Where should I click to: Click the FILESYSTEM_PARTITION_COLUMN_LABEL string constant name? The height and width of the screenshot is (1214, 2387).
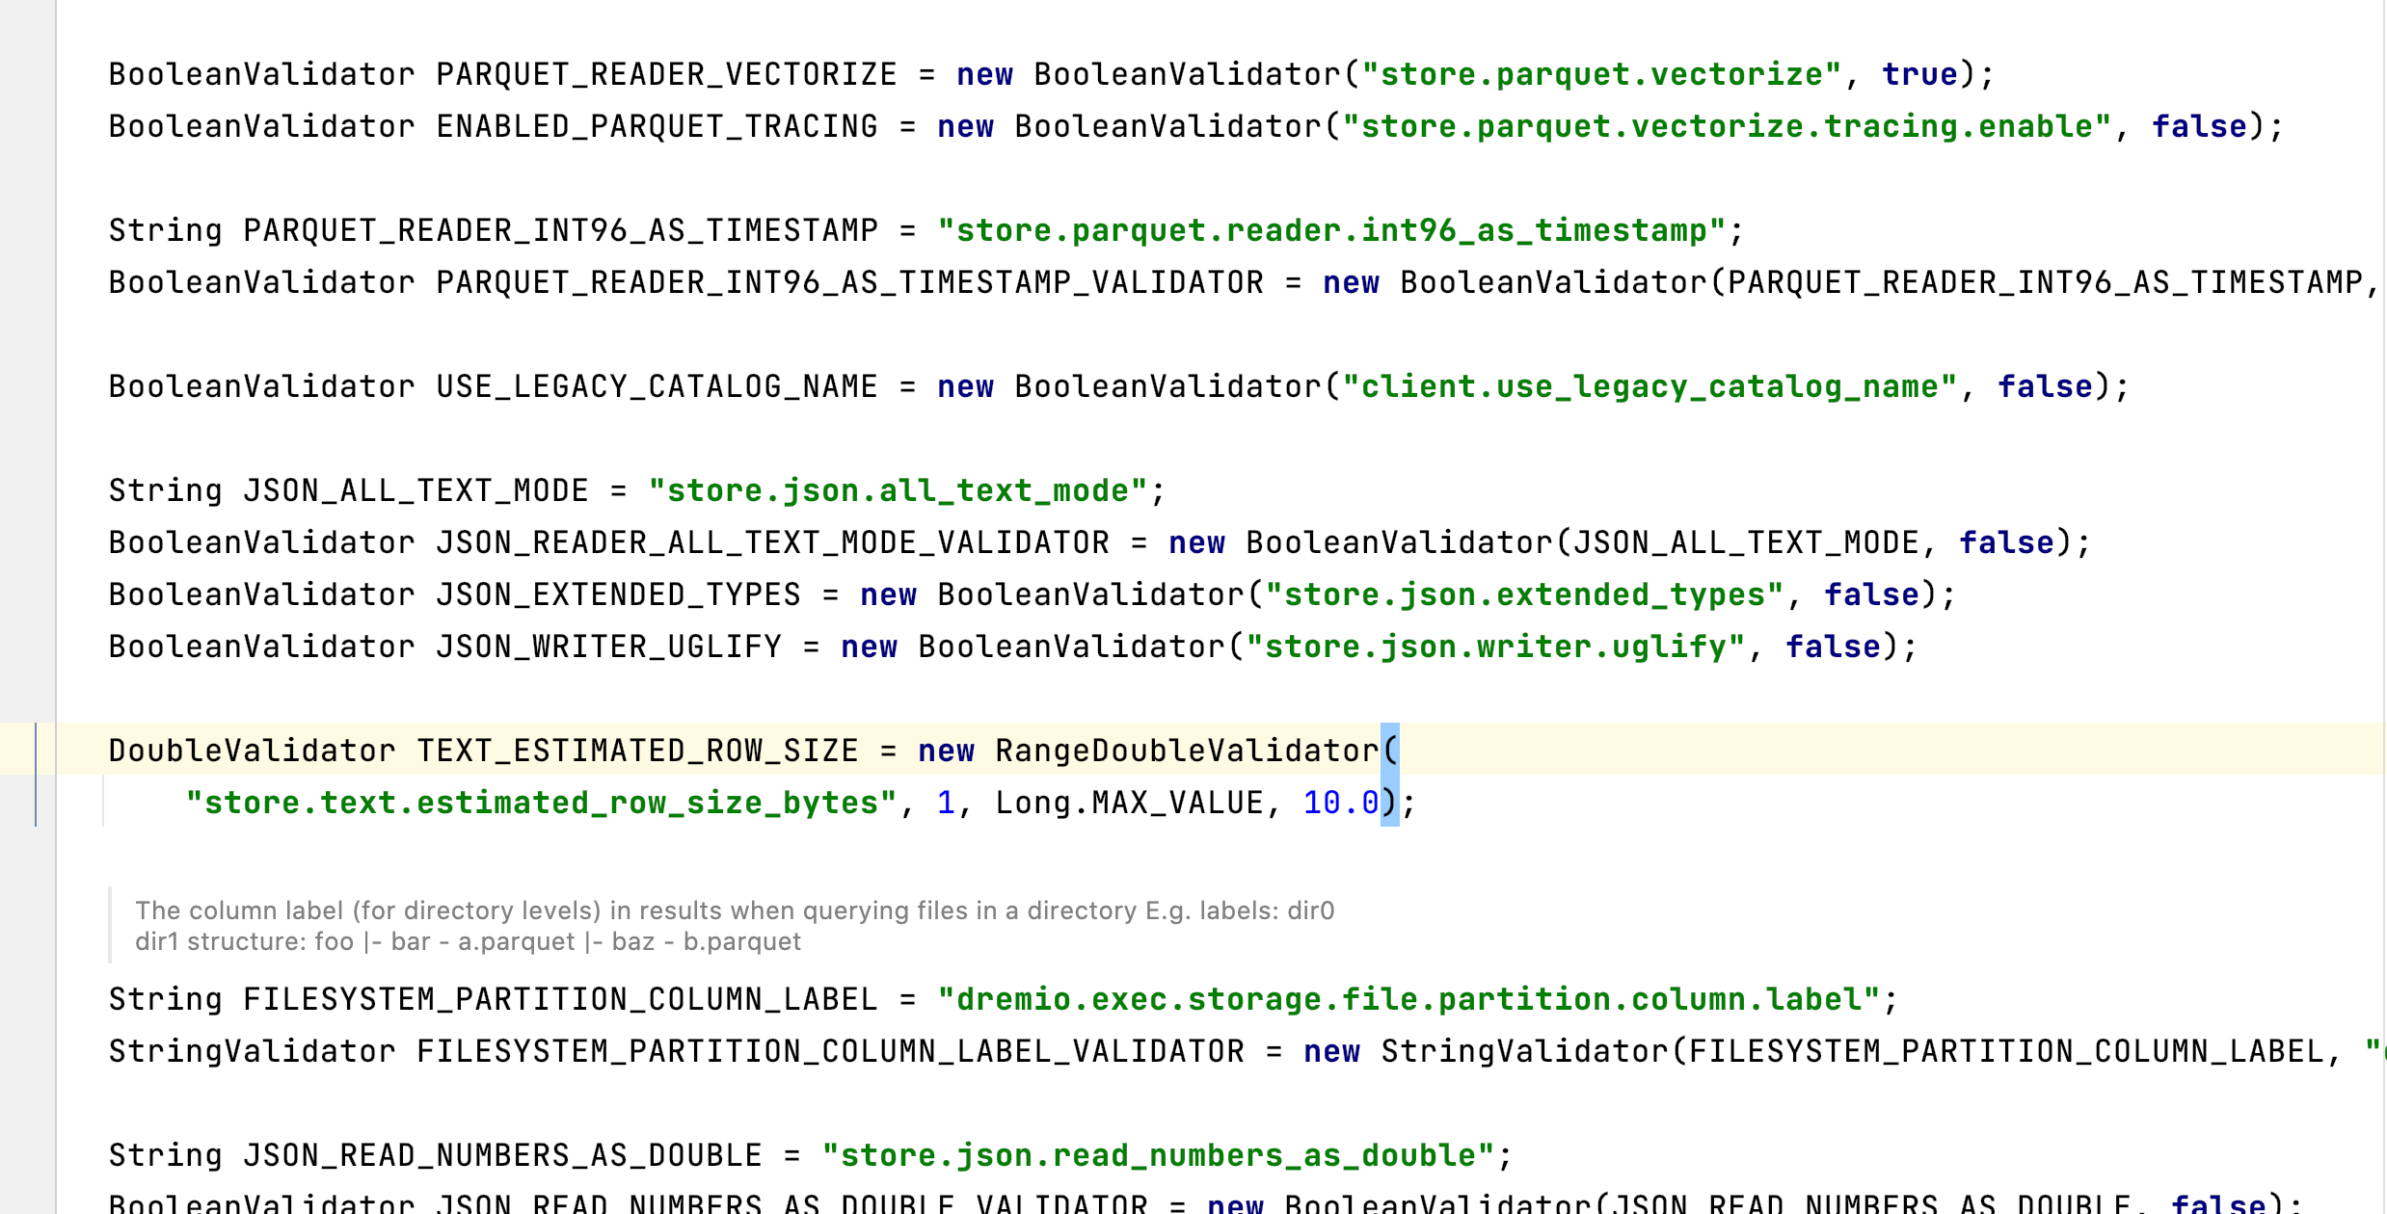560,999
